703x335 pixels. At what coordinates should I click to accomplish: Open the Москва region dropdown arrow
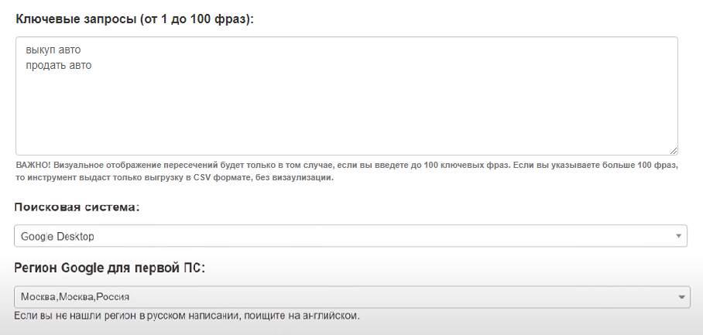[681, 297]
